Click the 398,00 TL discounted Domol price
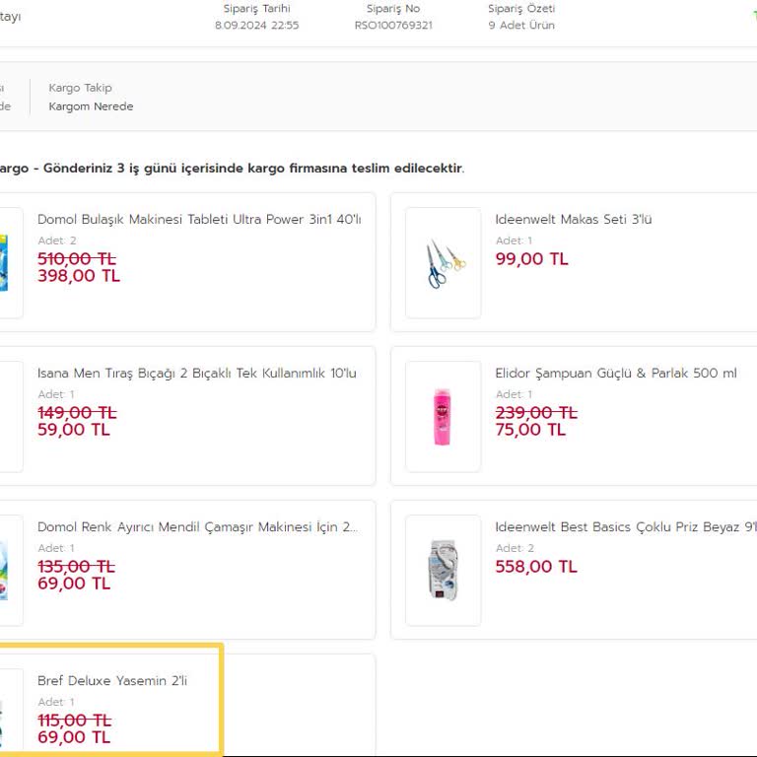 point(79,276)
